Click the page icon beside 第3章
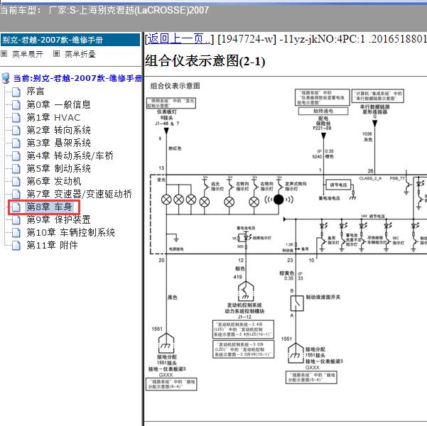The height and width of the screenshot is (426, 427). click(16, 143)
